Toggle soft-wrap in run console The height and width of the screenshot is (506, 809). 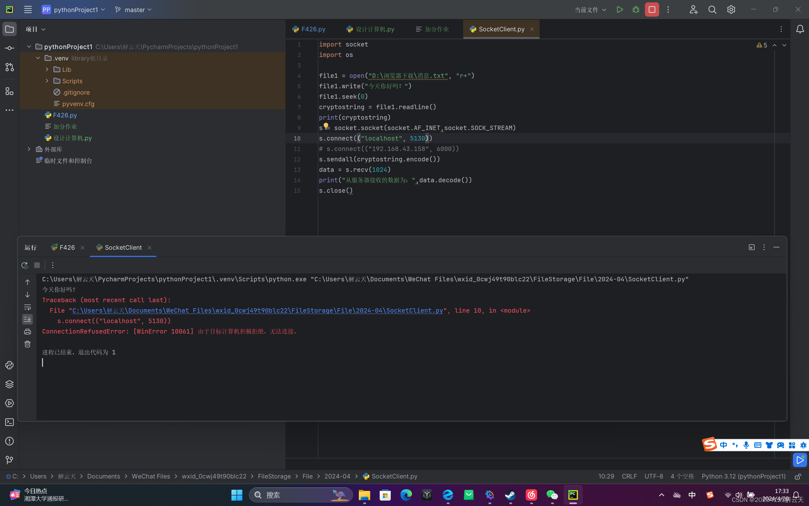[28, 307]
